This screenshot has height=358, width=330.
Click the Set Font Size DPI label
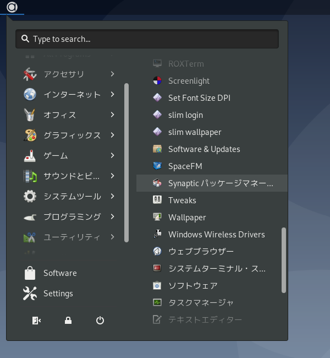tap(199, 98)
